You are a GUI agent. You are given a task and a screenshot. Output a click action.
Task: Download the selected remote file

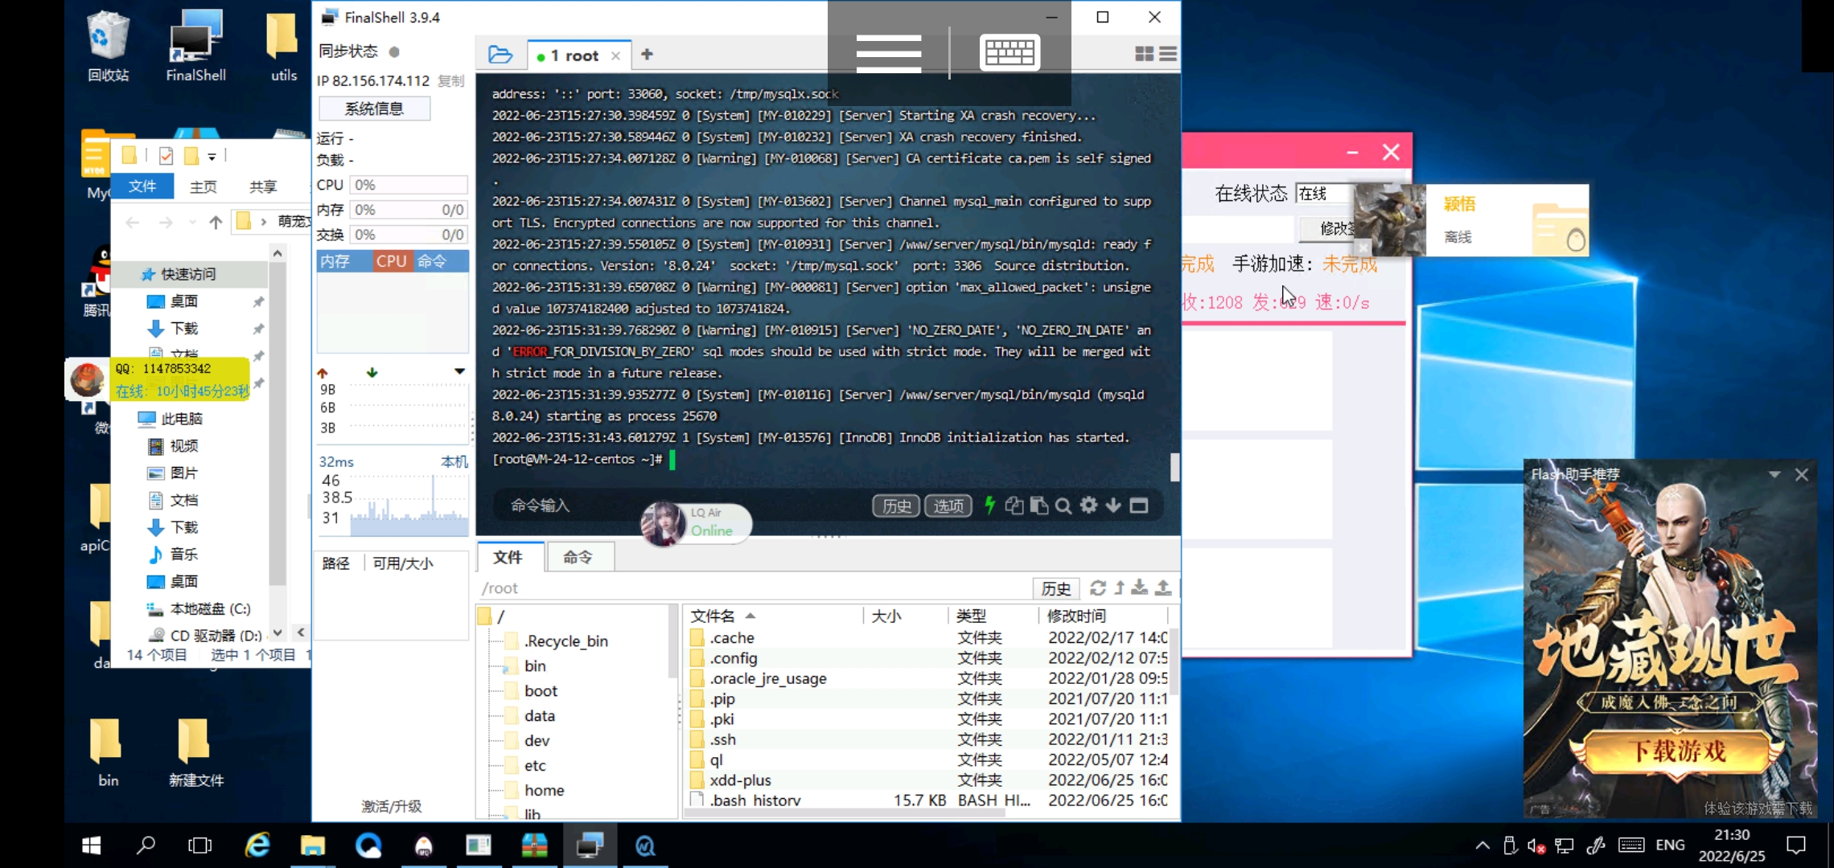pos(1140,588)
